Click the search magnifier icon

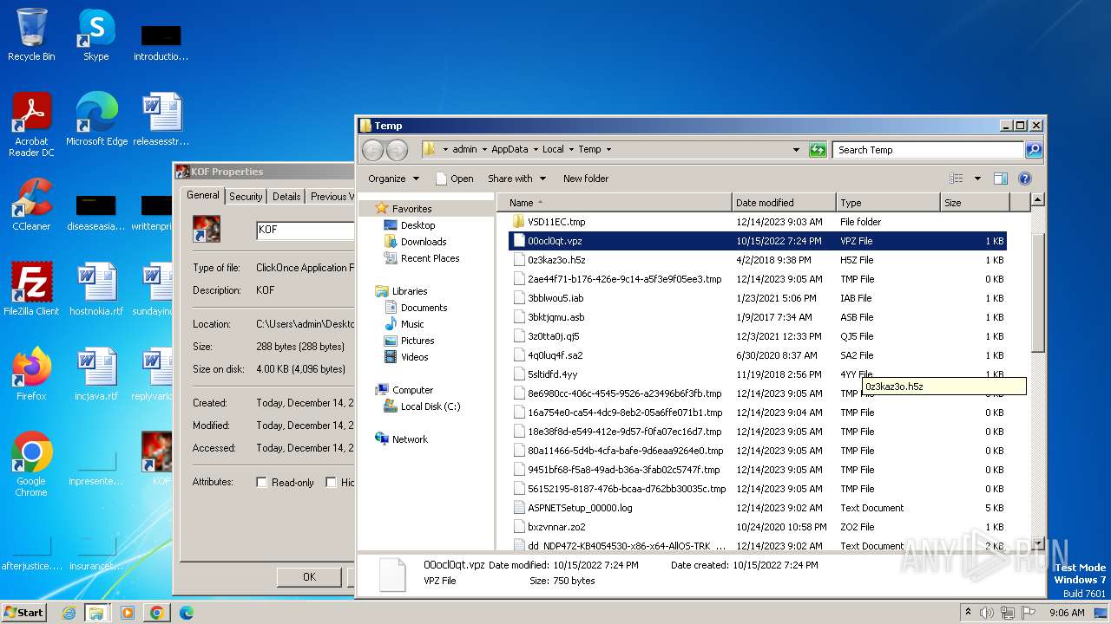pos(1033,150)
